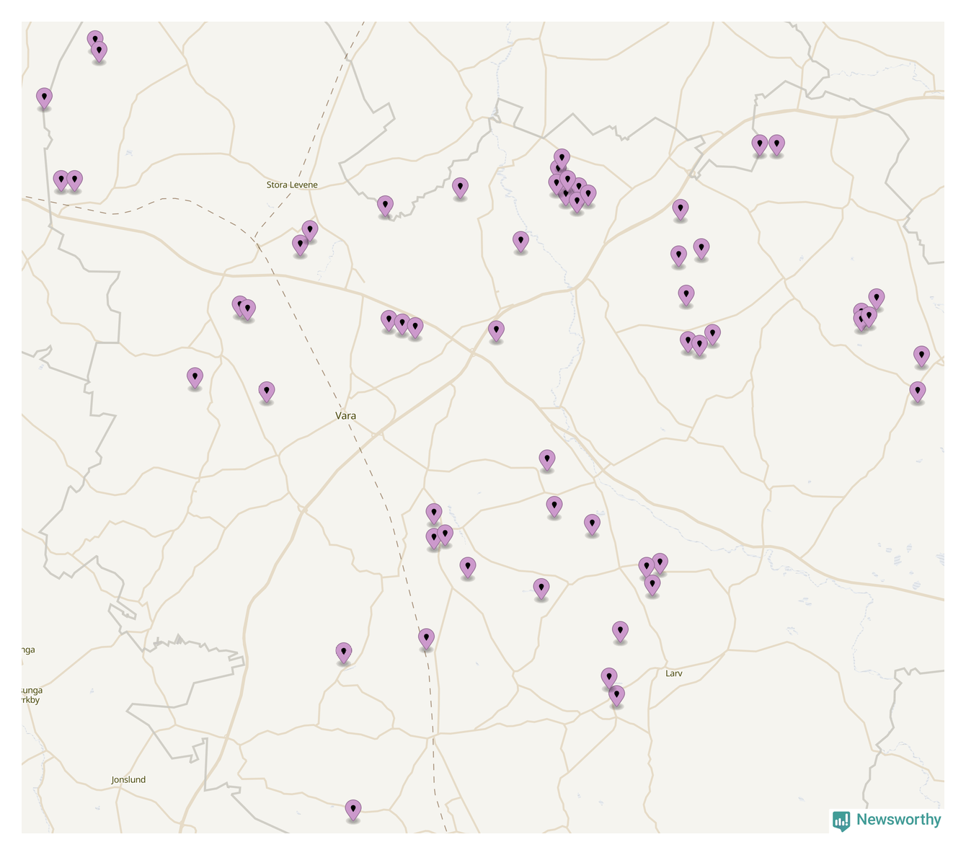
Task: Select the marker directly above the Jonslund-level bottom marker, southwest of the dashed railway
Action: (344, 653)
